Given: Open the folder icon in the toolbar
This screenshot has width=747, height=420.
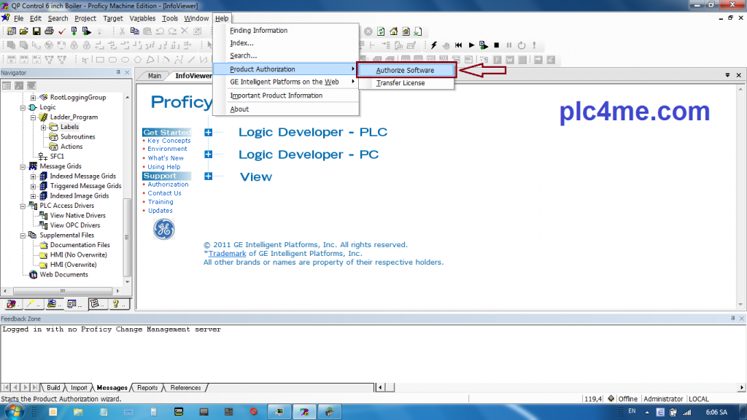Looking at the screenshot, I should click(x=24, y=31).
